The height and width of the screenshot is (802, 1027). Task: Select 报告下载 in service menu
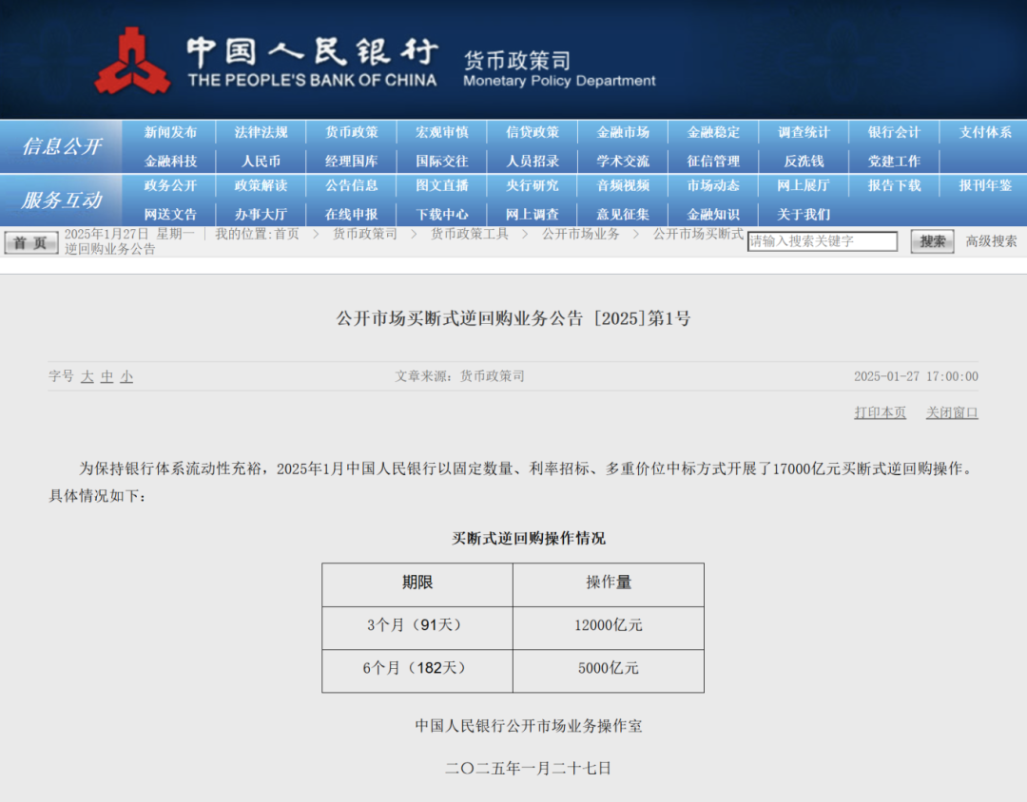click(894, 186)
